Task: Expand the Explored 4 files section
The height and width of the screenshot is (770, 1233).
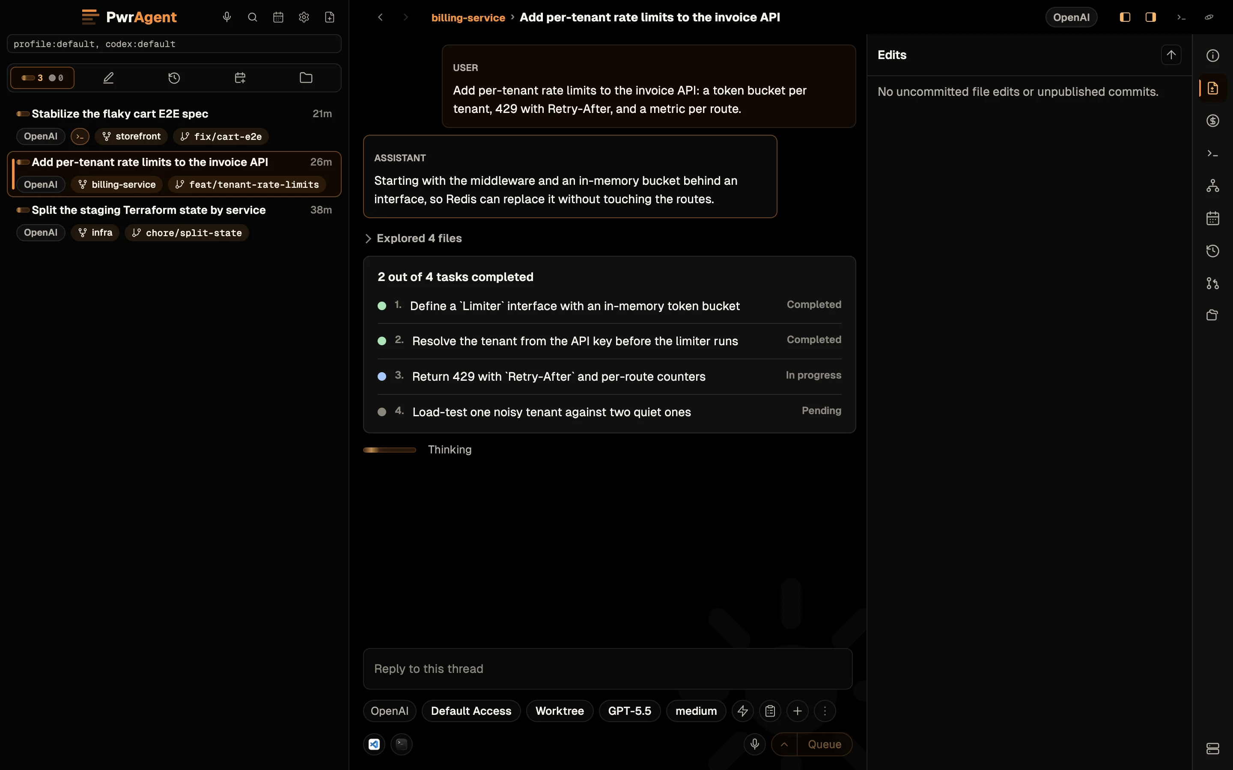Action: pos(414,238)
